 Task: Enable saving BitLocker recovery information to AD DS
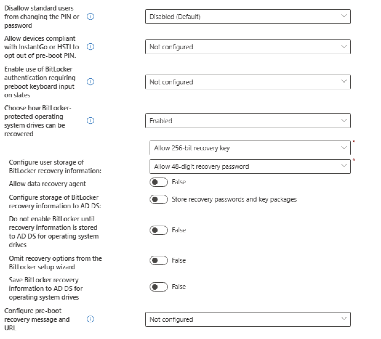pos(158,287)
